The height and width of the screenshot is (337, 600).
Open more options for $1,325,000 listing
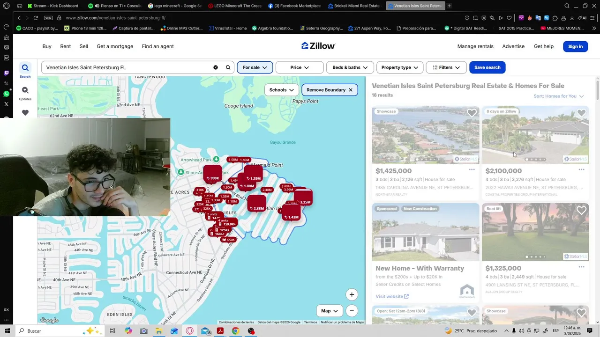click(581, 267)
